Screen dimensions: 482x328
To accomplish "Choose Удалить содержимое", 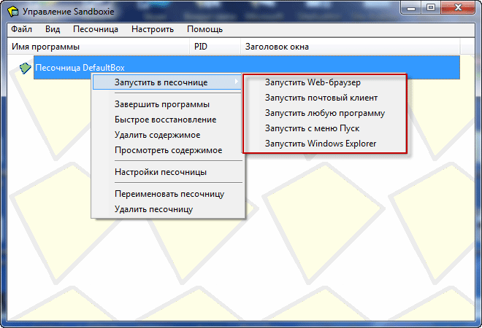I will coord(157,135).
